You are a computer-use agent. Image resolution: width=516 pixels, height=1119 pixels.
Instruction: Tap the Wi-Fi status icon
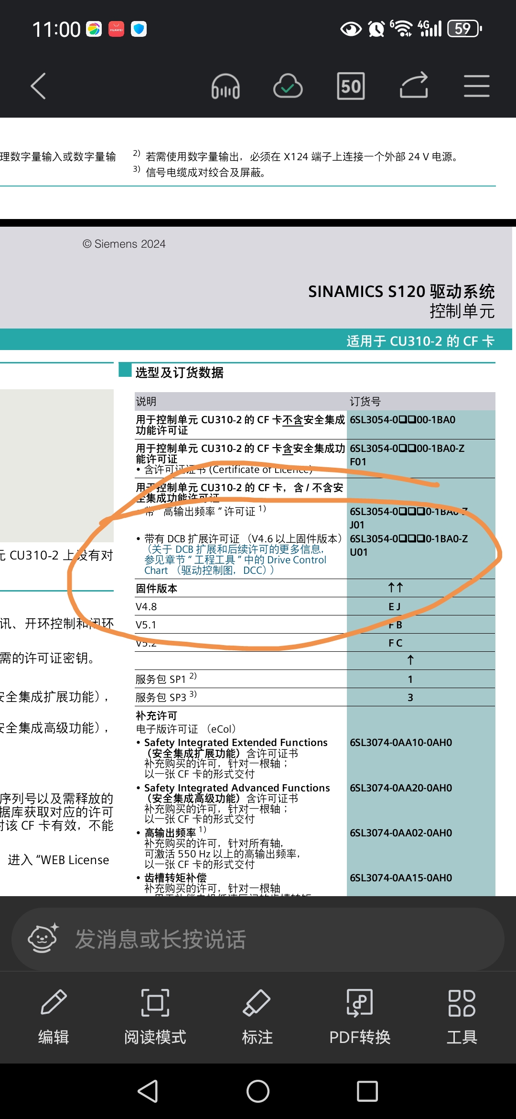click(402, 29)
